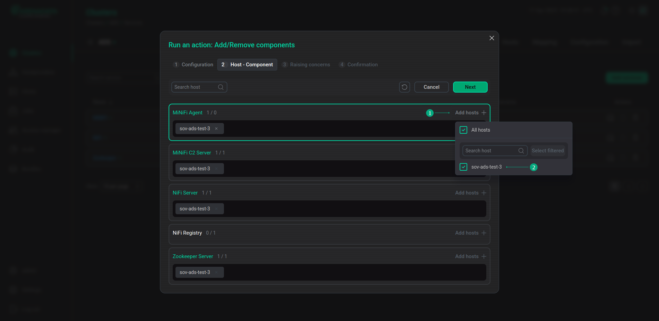Open Add hosts for NiFi Server
Screen dimensions: 659x321
471,193
